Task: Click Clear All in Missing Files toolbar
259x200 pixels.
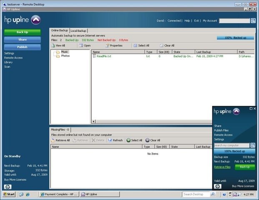Action: click(x=153, y=140)
